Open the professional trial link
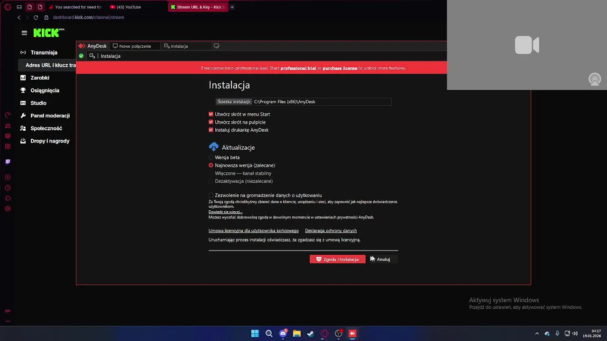The width and height of the screenshot is (607, 341). pyautogui.click(x=298, y=68)
